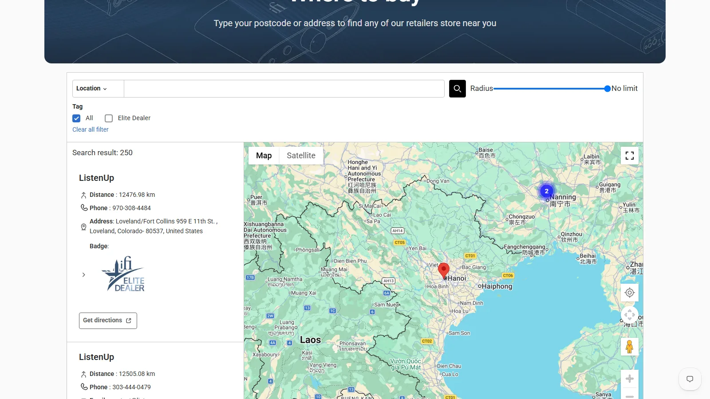Switch to the Map view tab
710x399 pixels.
tap(264, 156)
